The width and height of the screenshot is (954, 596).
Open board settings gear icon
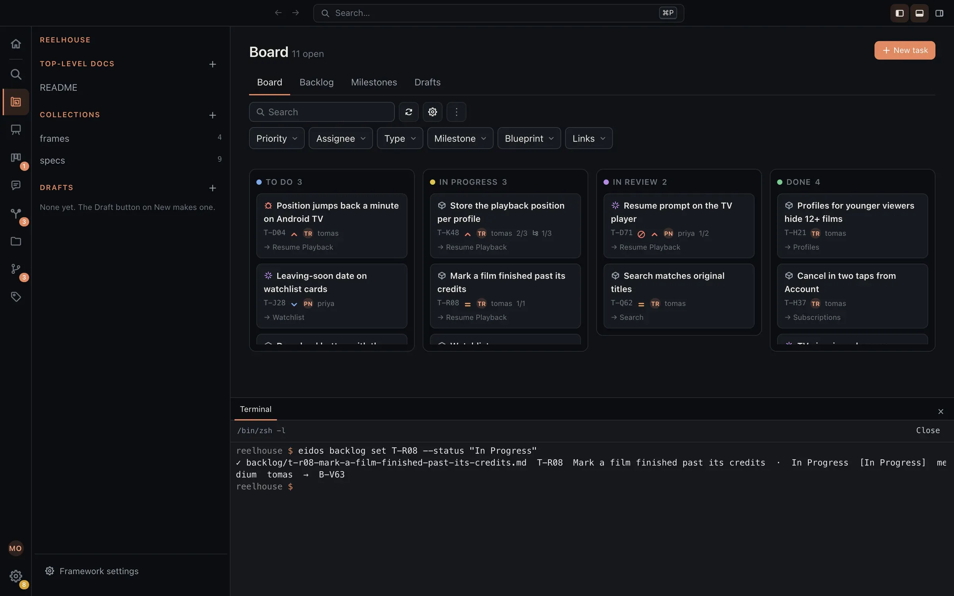click(432, 112)
